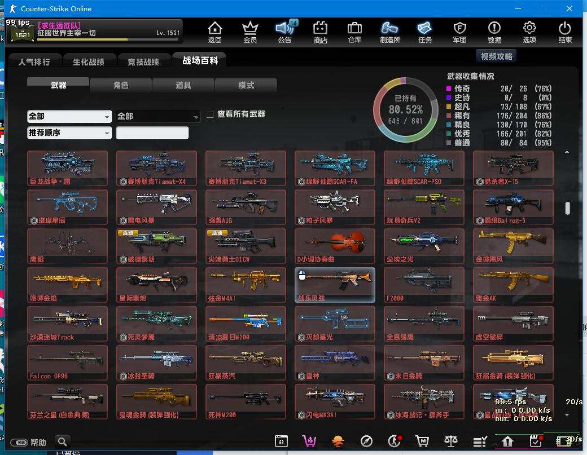Open the 推荐顺序 sort order dropdown
The width and height of the screenshot is (587, 455).
point(69,132)
